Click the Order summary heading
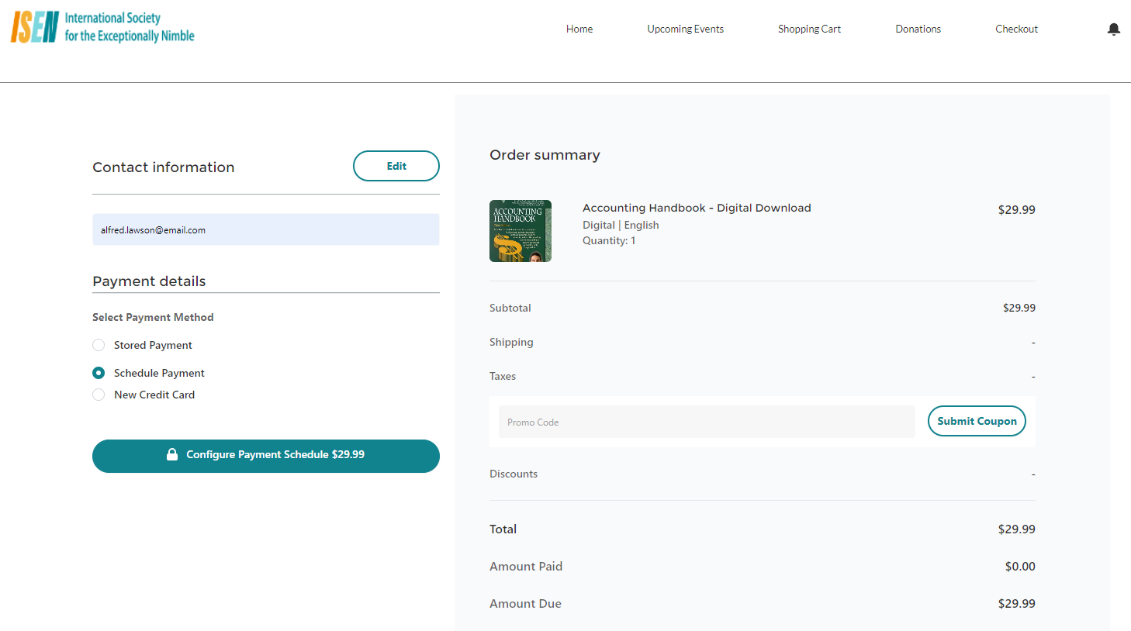The height and width of the screenshot is (631, 1131). [x=545, y=154]
